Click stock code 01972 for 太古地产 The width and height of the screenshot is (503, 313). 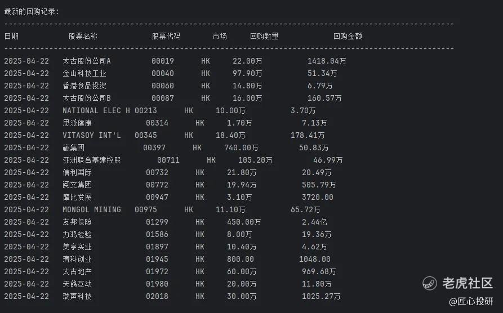157,272
